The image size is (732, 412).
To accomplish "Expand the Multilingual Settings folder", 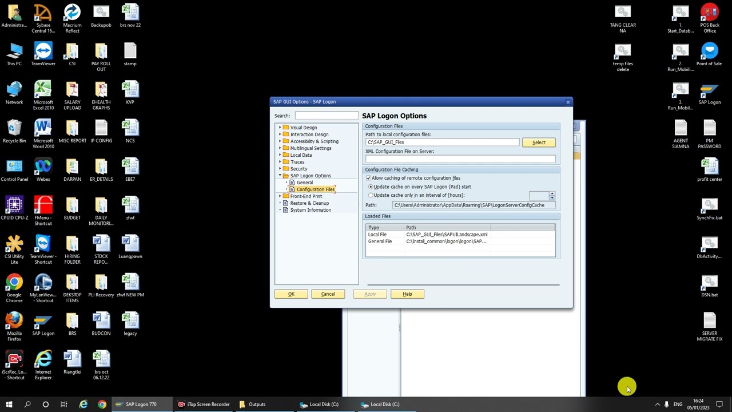I will 280,148.
